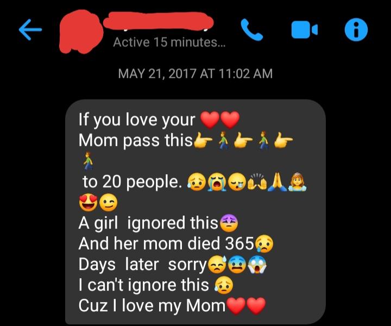Tap the loudly crying face emoji
Screen dimensions: 391x326
217,182
